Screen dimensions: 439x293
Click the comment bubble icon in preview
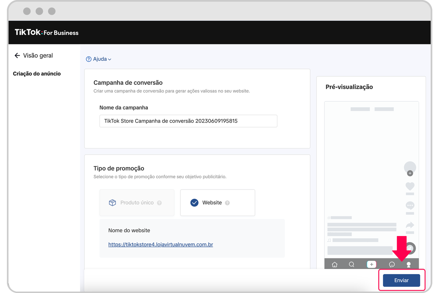410,205
